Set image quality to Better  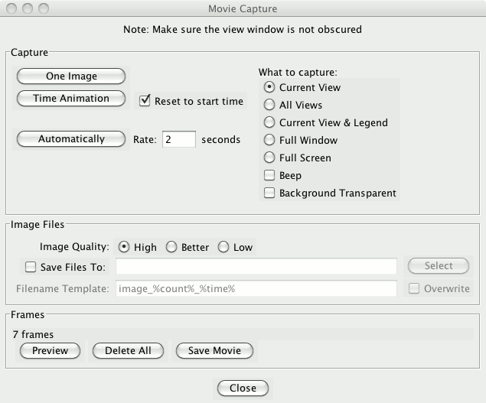pyautogui.click(x=171, y=247)
